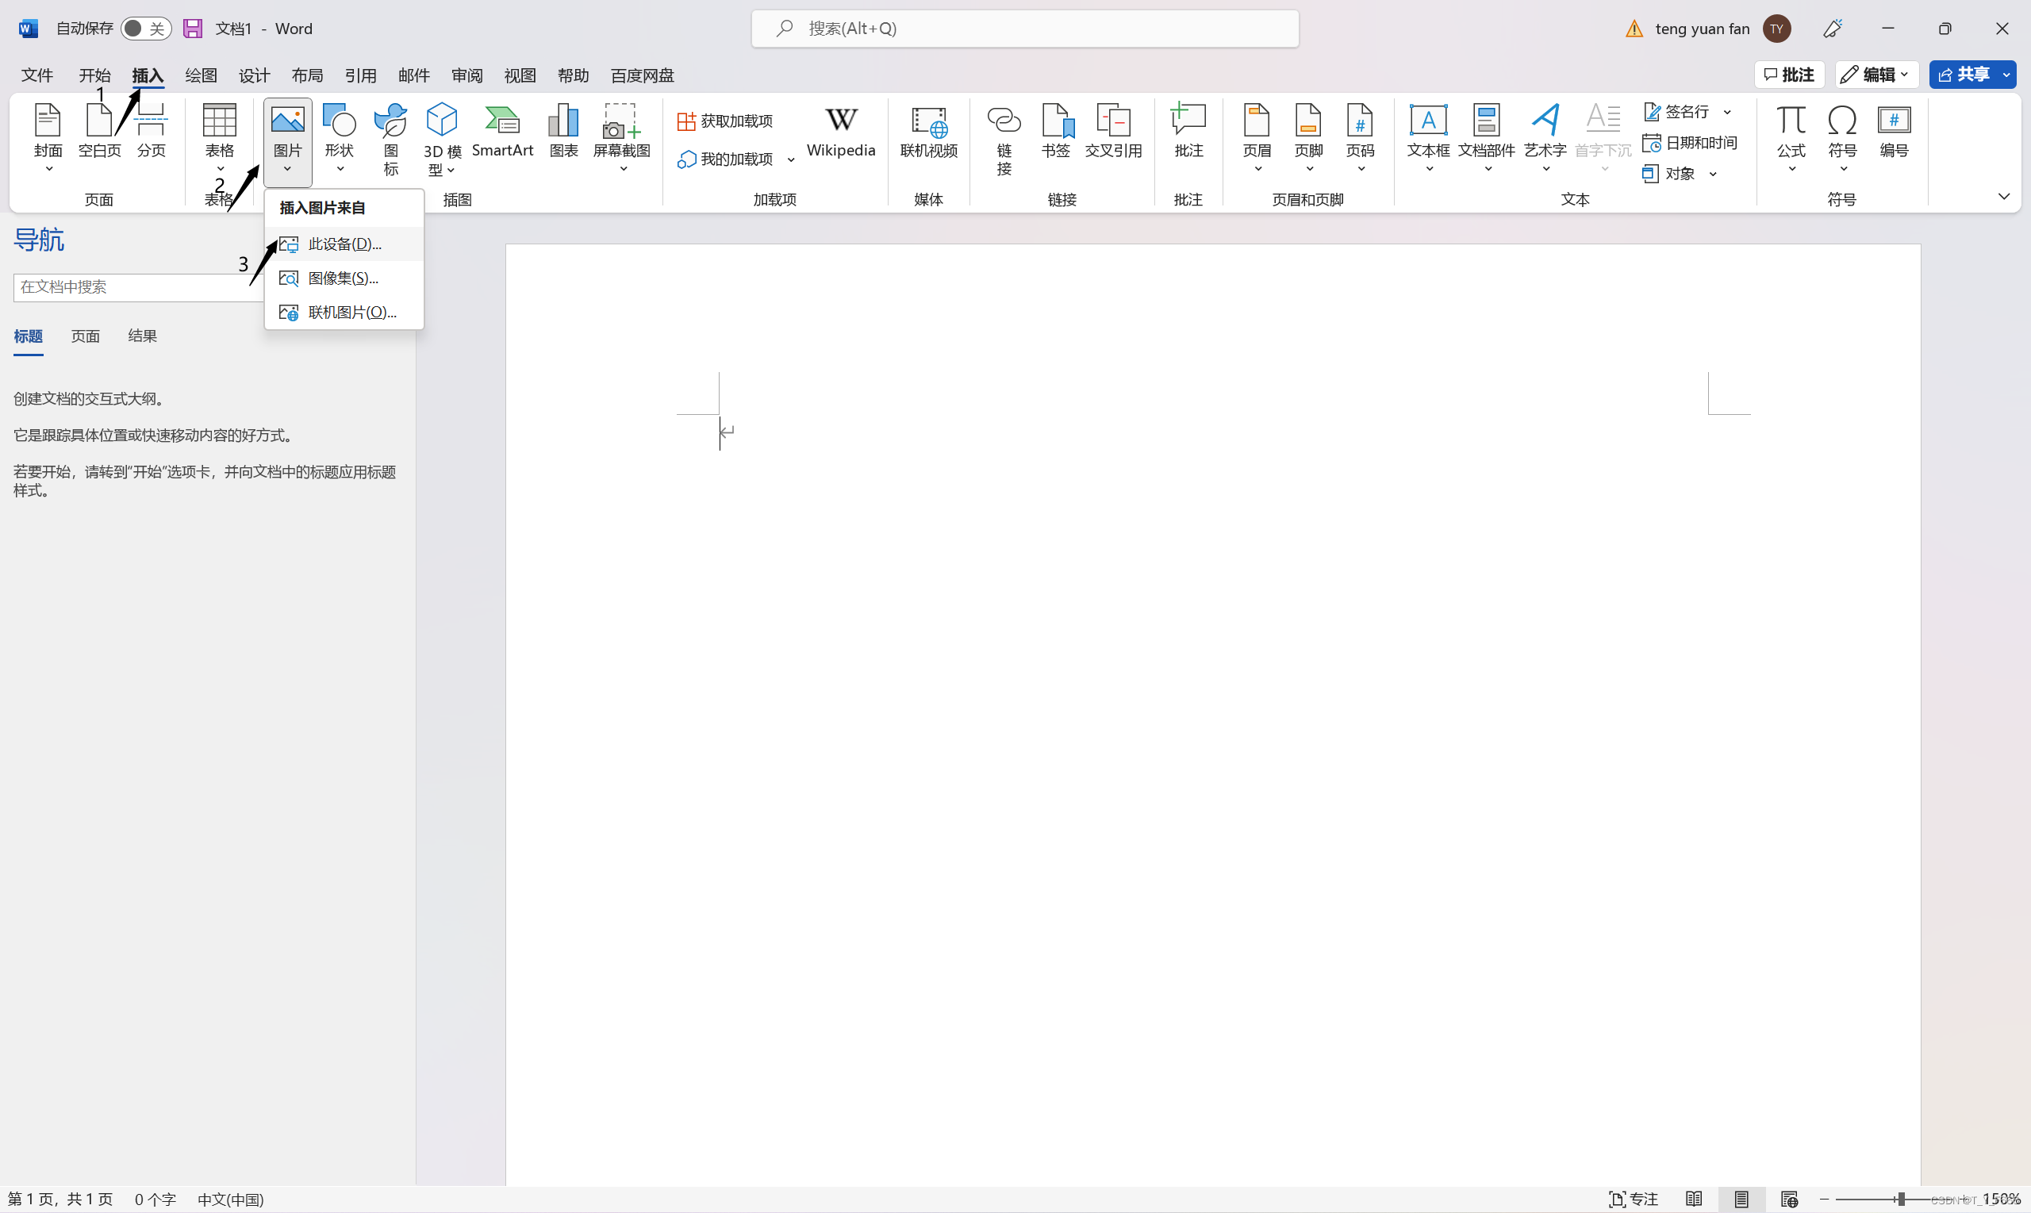Screen dimensions: 2031x1213
Task: Open the 页码 page number options
Action: 1360,137
